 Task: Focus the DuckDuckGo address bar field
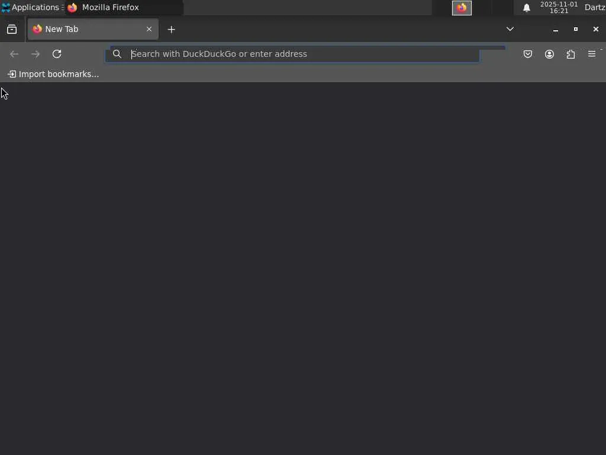click(x=292, y=54)
